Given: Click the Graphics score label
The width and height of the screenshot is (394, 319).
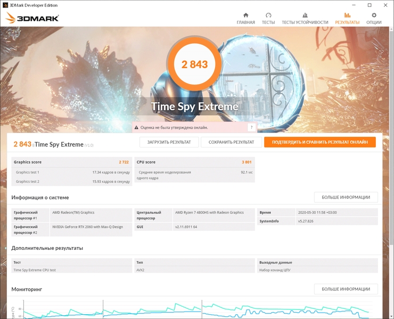Looking at the screenshot, I should [x=28, y=162].
